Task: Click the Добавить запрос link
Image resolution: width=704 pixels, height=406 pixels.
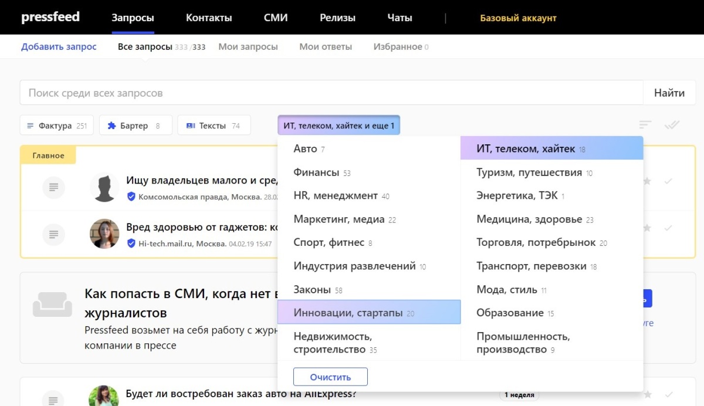Action: coord(59,47)
